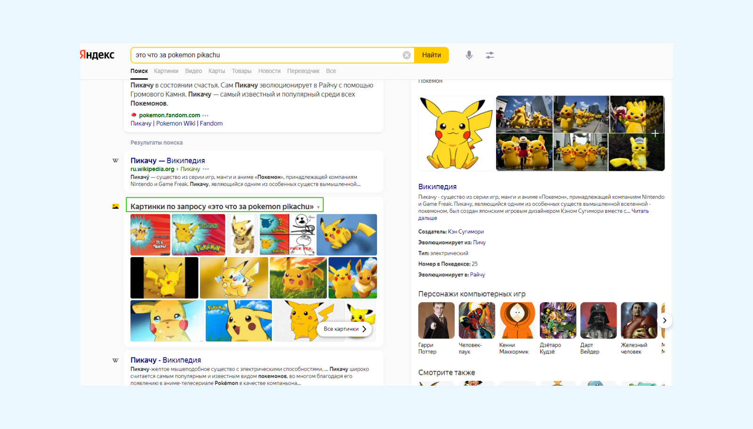This screenshot has height=429, width=753.
Task: Open Пикачу - Википедия lower result
Action: click(166, 360)
